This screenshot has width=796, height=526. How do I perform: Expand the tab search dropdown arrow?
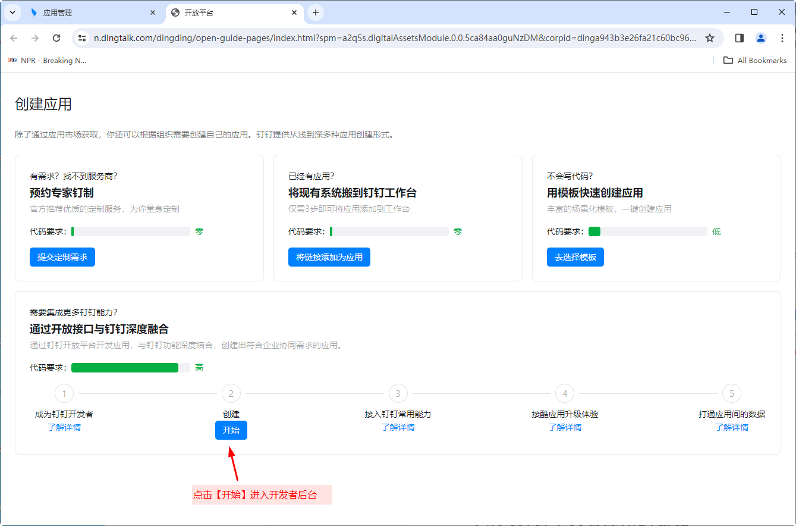(12, 12)
